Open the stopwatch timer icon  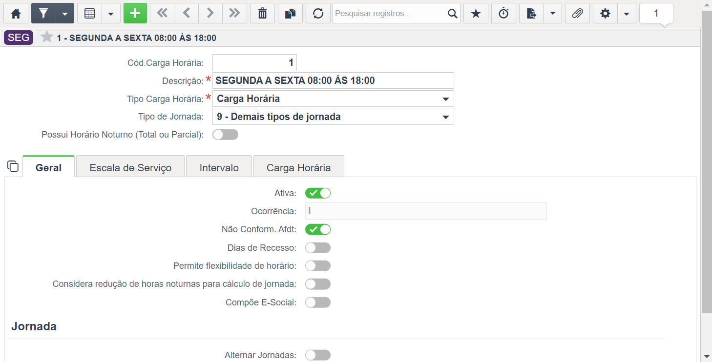tap(503, 13)
